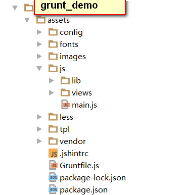Viewport: 188px width, 195px height.
Task: Collapse the grunt_demo root folder arrow
Action: [x=15, y=8]
